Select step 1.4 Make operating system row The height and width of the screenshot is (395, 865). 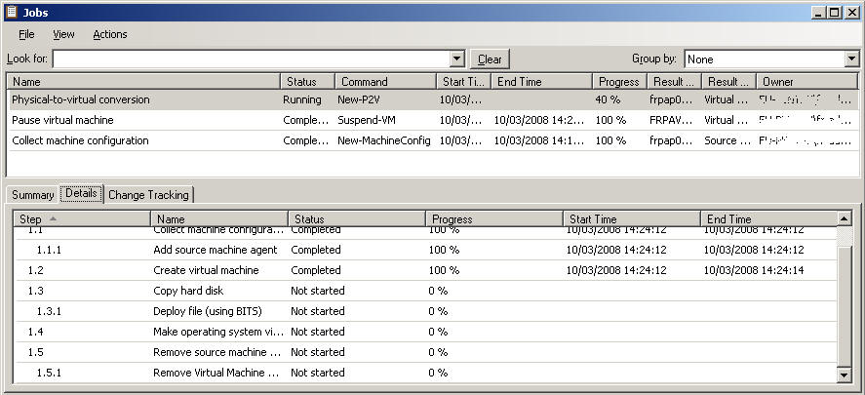425,332
